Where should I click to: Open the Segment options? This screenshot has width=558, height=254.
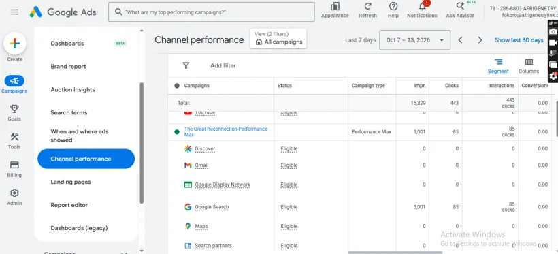pyautogui.click(x=498, y=66)
